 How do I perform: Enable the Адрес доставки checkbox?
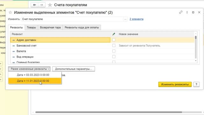114,40
